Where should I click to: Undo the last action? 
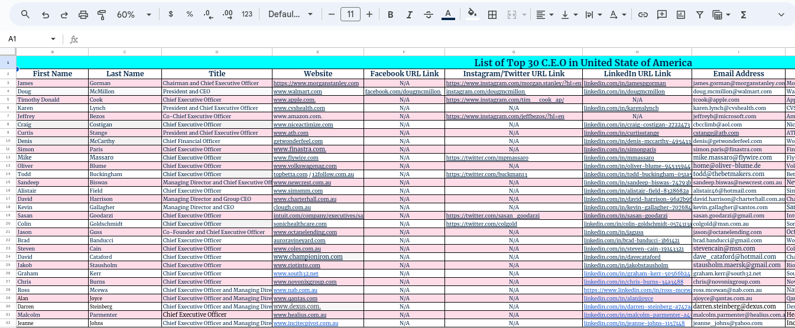(46, 14)
